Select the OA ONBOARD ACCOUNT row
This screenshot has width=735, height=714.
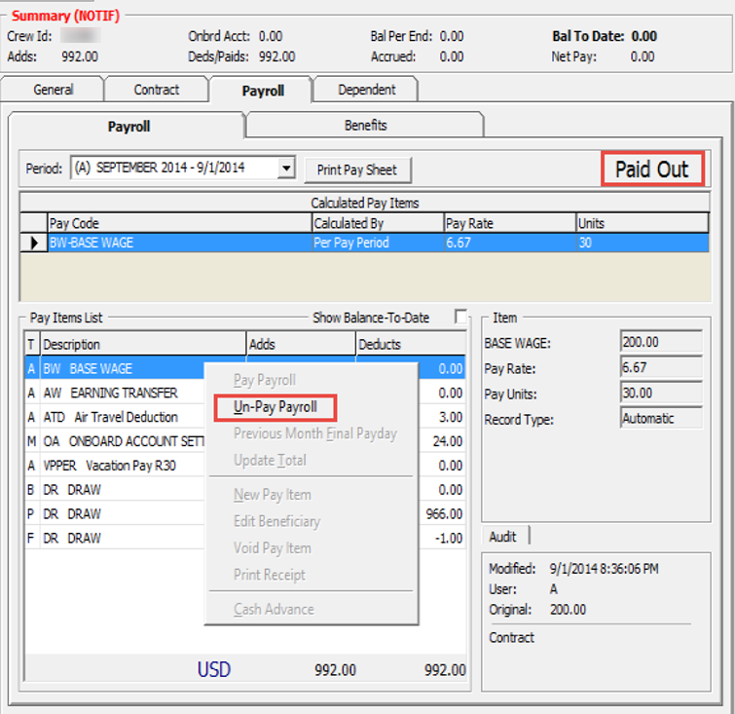[x=114, y=441]
